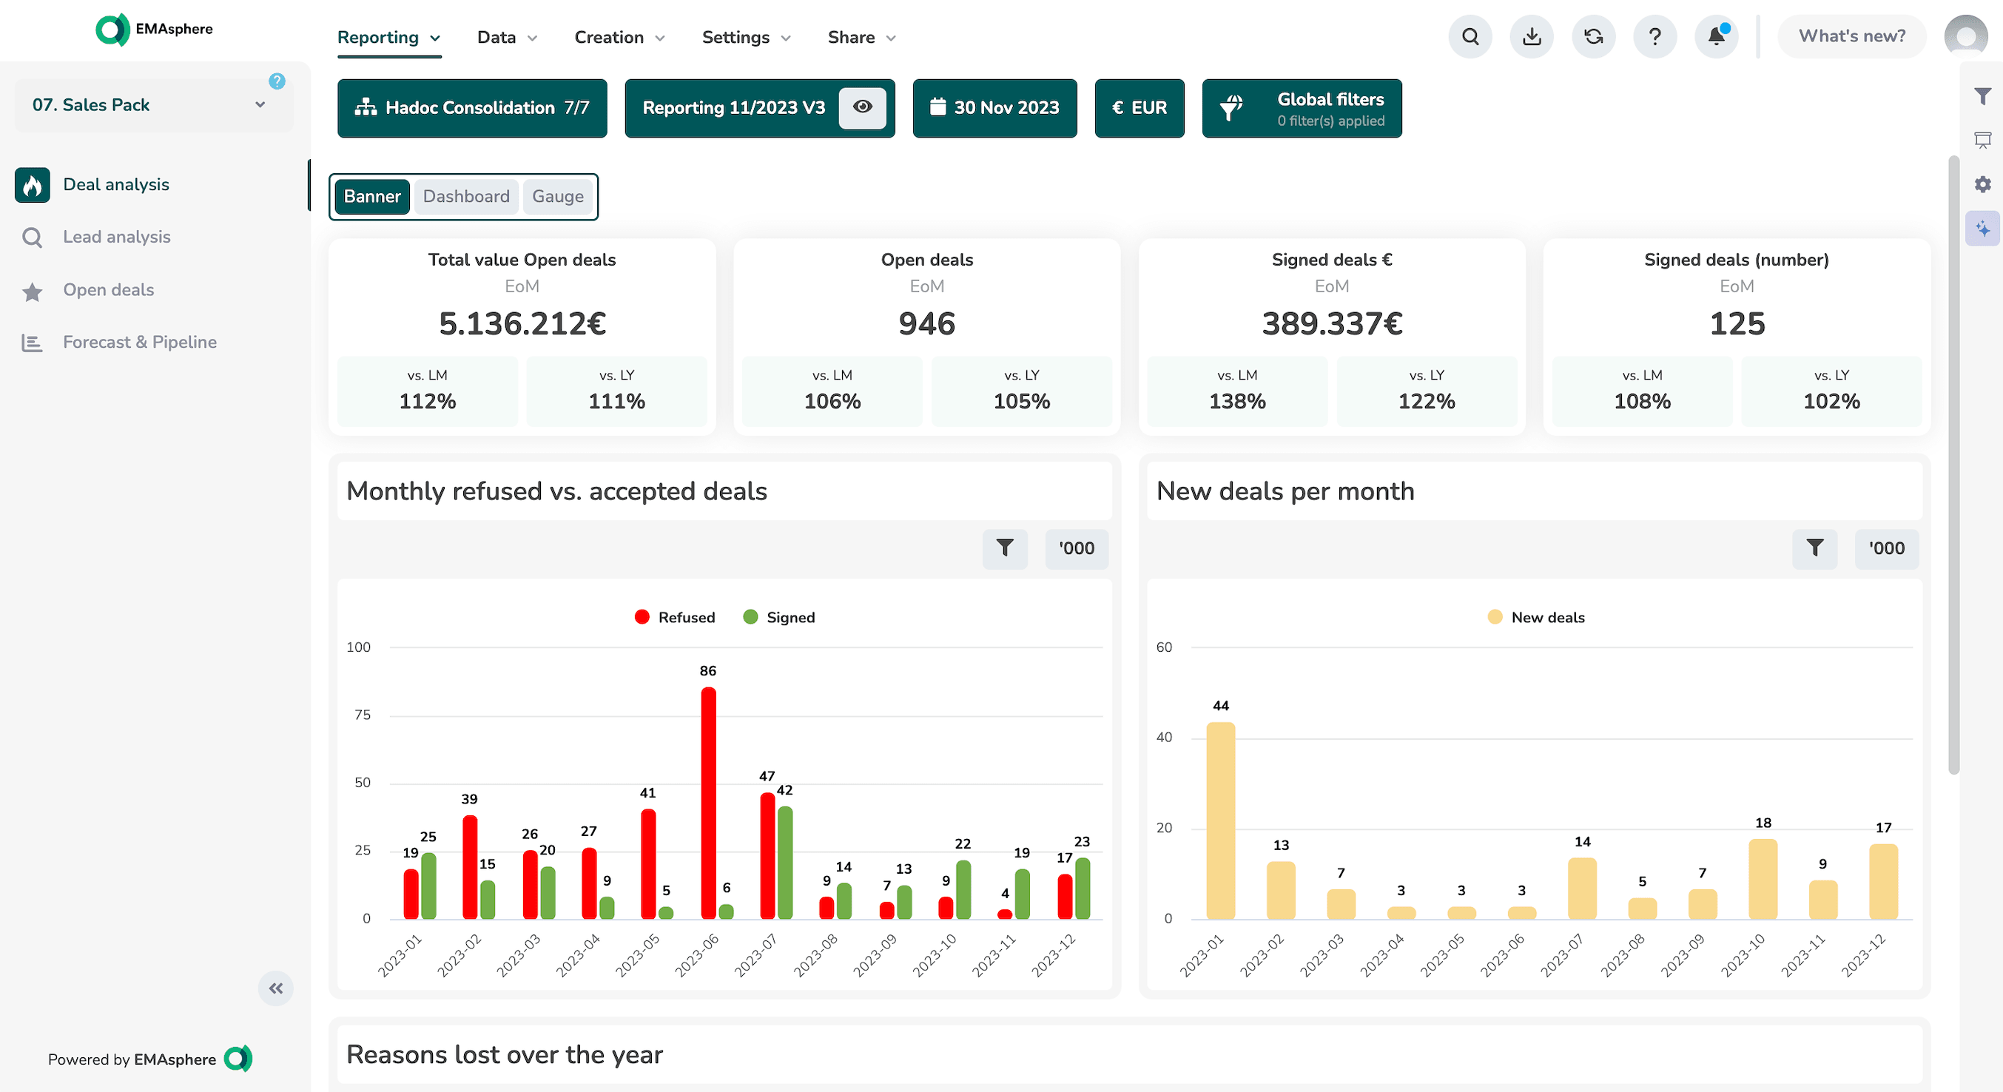
Task: Click the refresh sync icon
Action: tap(1593, 36)
